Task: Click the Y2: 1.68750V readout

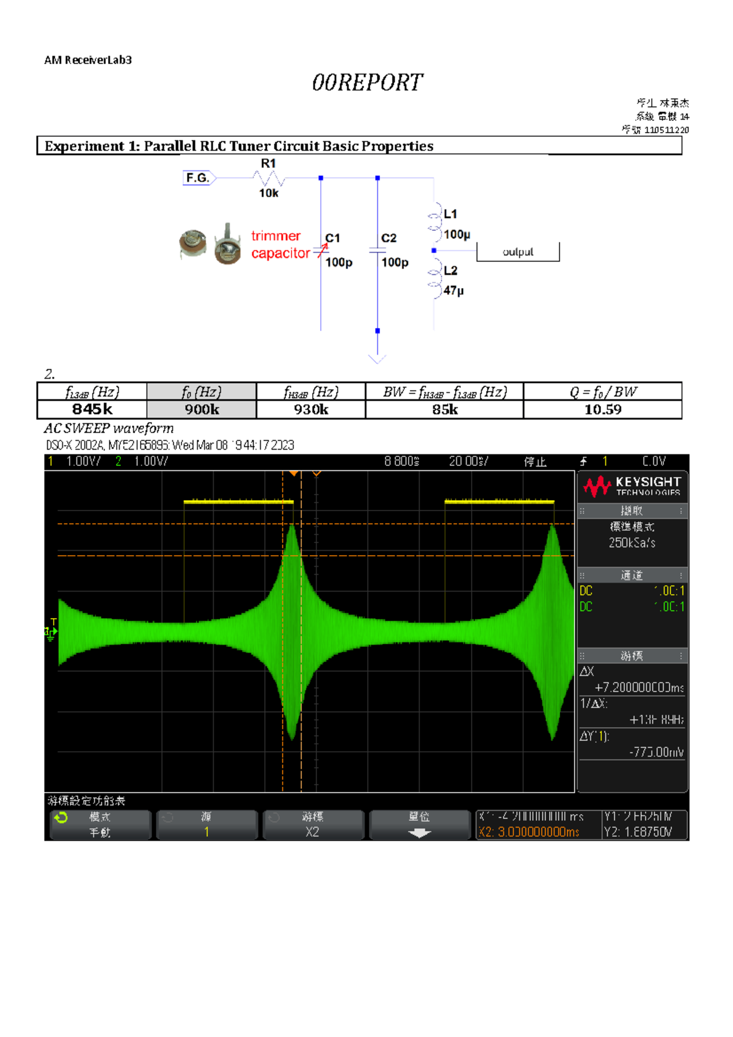Action: (x=638, y=832)
